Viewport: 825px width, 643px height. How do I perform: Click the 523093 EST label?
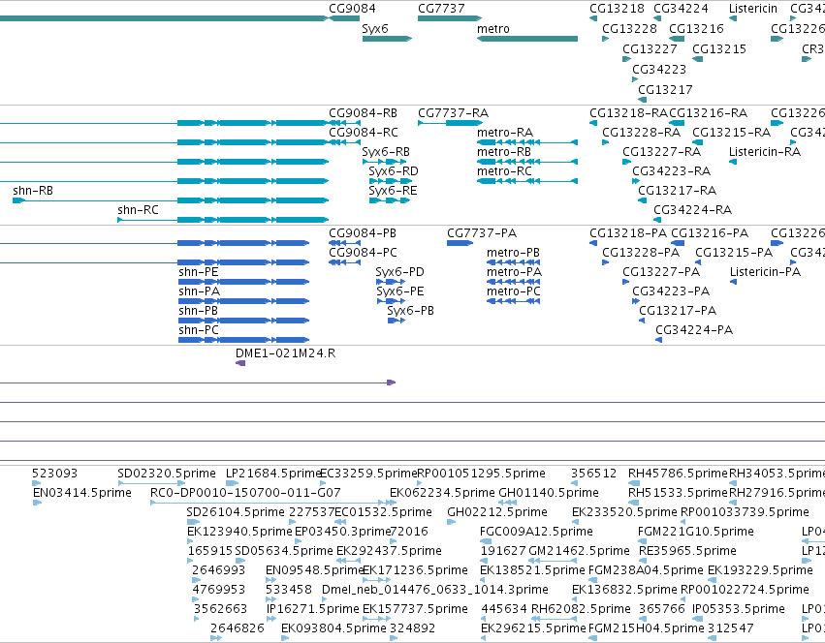coord(54,474)
